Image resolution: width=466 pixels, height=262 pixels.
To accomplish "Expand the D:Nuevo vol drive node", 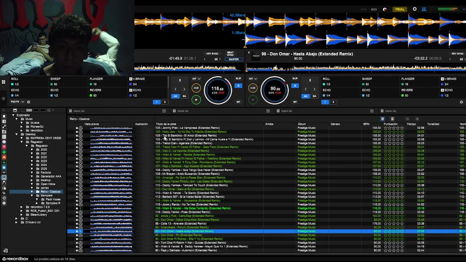I will [x=16, y=222].
